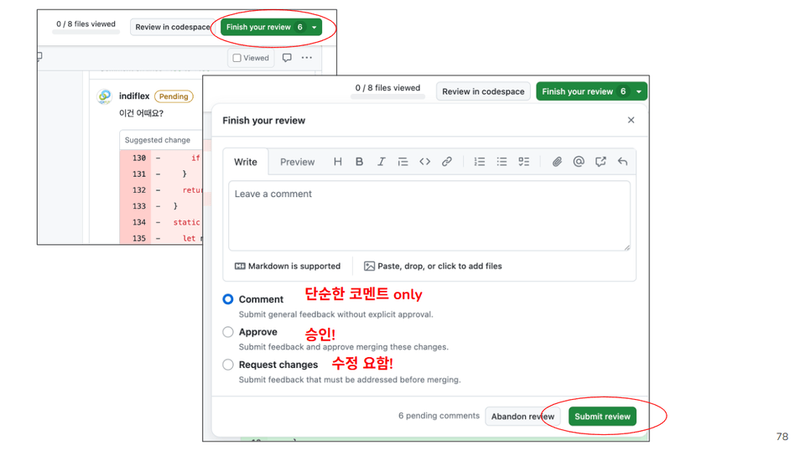The width and height of the screenshot is (805, 451).
Task: Open file comment icon in background window
Action: pyautogui.click(x=287, y=58)
